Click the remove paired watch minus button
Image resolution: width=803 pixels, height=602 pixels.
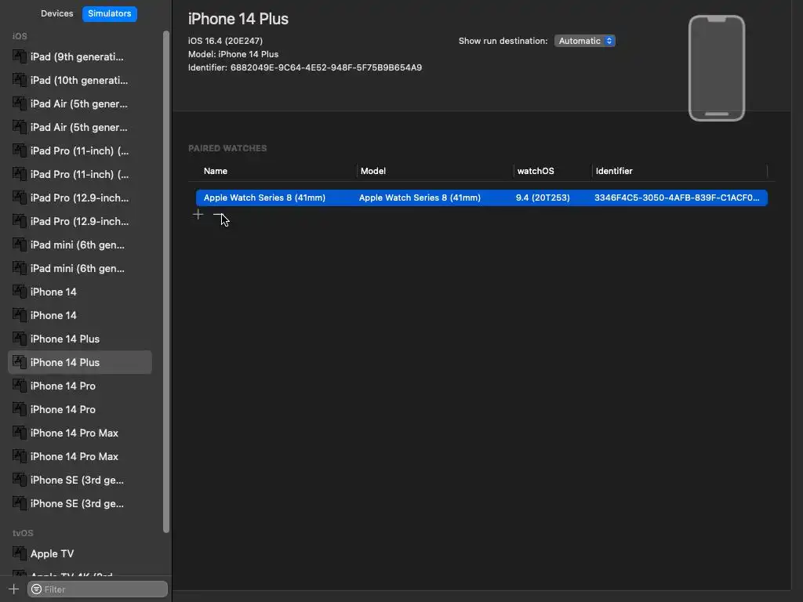click(218, 215)
